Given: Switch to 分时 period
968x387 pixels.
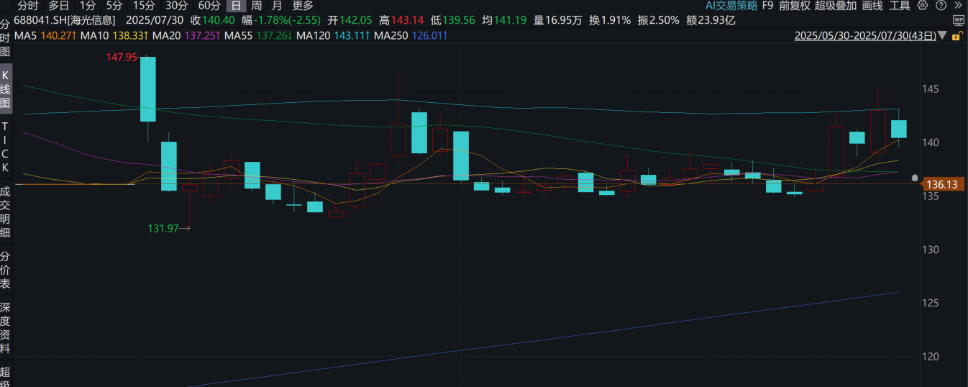Looking at the screenshot, I should (x=28, y=6).
